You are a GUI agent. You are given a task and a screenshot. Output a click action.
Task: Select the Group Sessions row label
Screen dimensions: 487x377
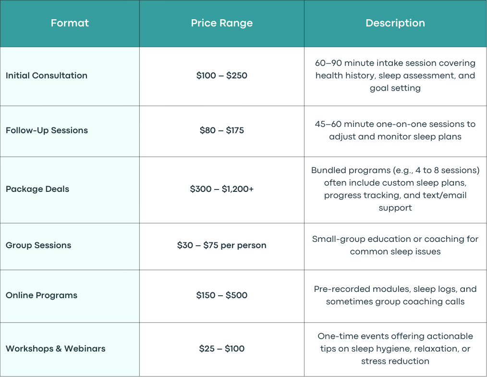click(x=38, y=245)
